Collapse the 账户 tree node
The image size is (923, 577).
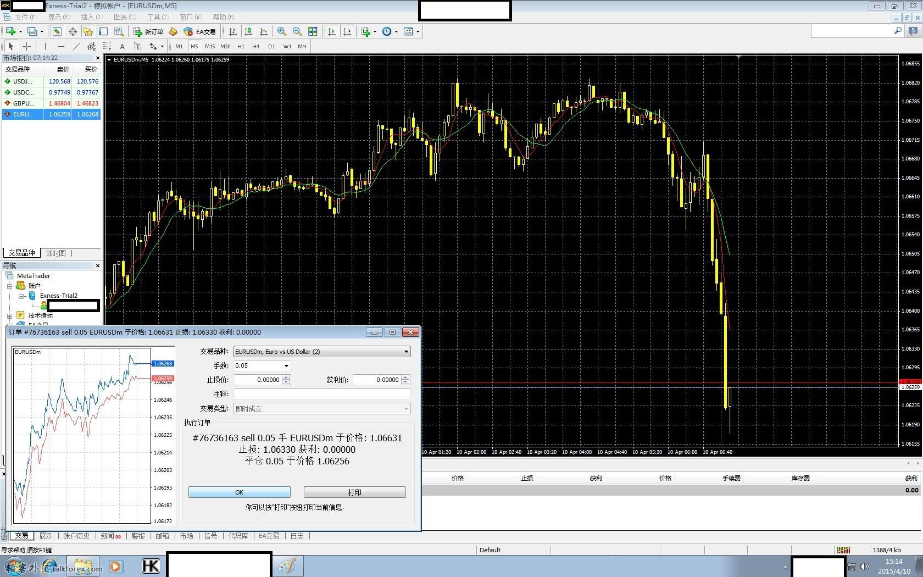pos(9,286)
